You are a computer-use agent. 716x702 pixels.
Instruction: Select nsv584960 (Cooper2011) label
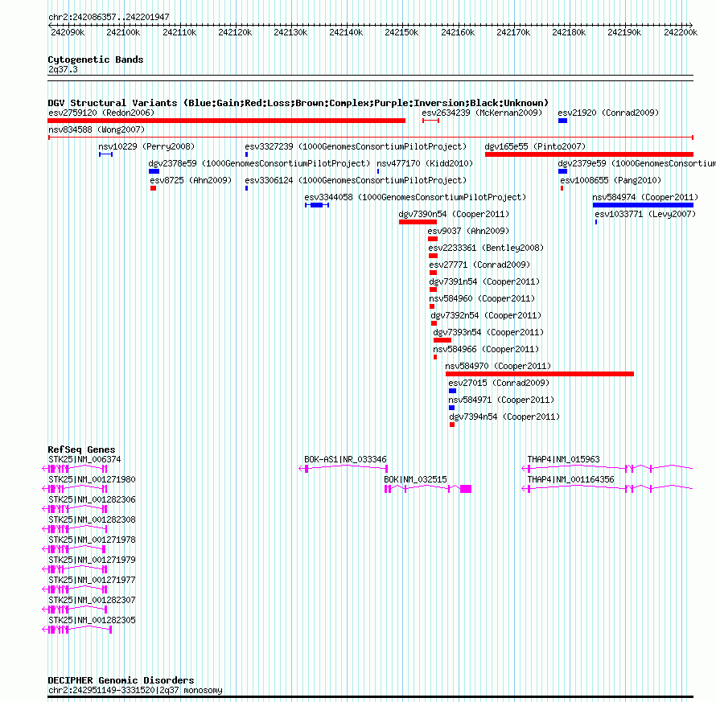(x=482, y=298)
